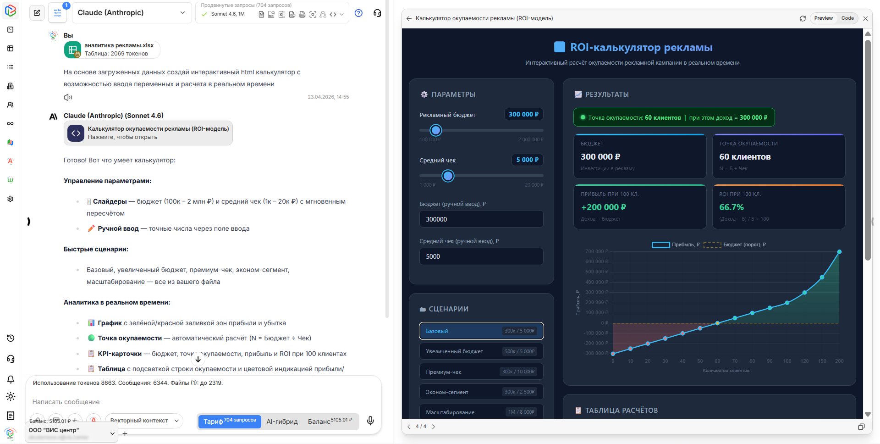
Task: Open chat history in left sidebar
Action: 11,338
